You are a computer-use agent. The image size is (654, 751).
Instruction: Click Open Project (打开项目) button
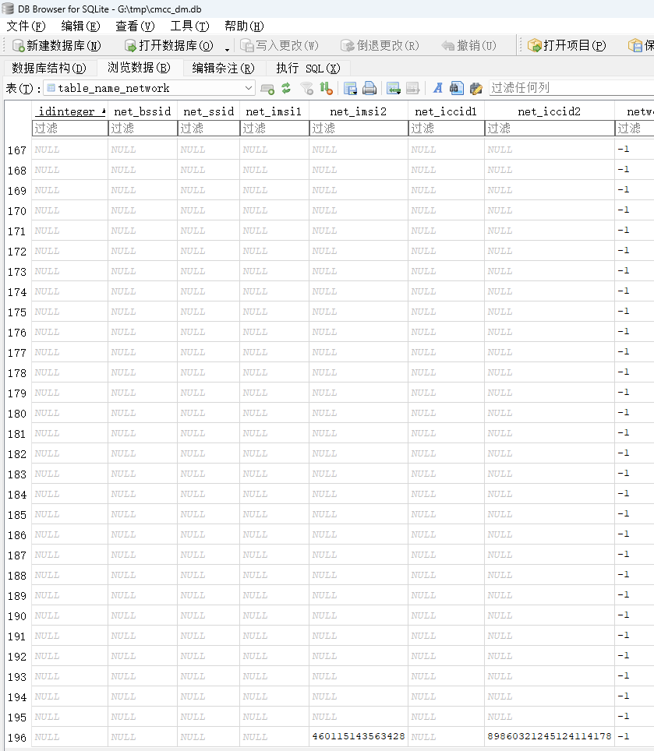[567, 45]
